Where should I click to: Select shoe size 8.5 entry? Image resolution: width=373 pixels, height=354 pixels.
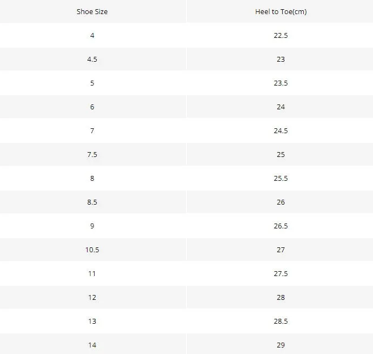click(x=92, y=202)
